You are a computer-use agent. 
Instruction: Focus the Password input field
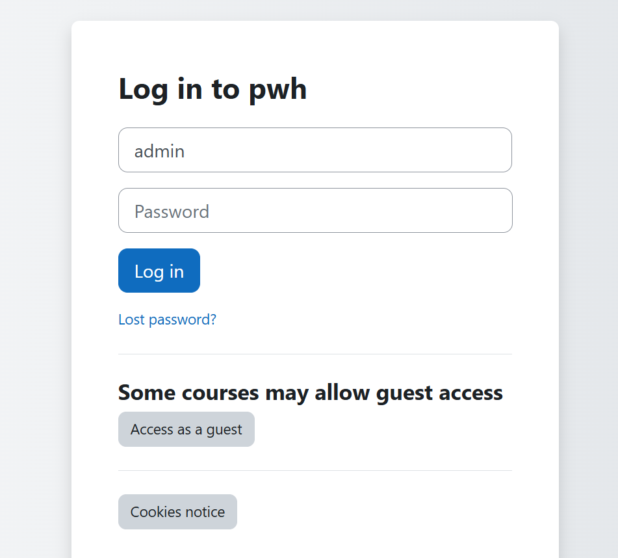point(315,210)
